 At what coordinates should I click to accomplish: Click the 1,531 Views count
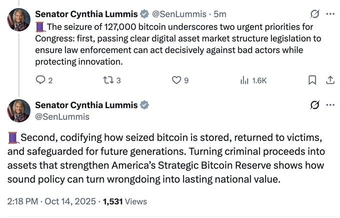[124, 201]
